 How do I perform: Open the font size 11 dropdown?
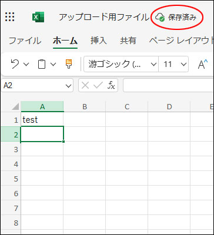tap(173, 64)
